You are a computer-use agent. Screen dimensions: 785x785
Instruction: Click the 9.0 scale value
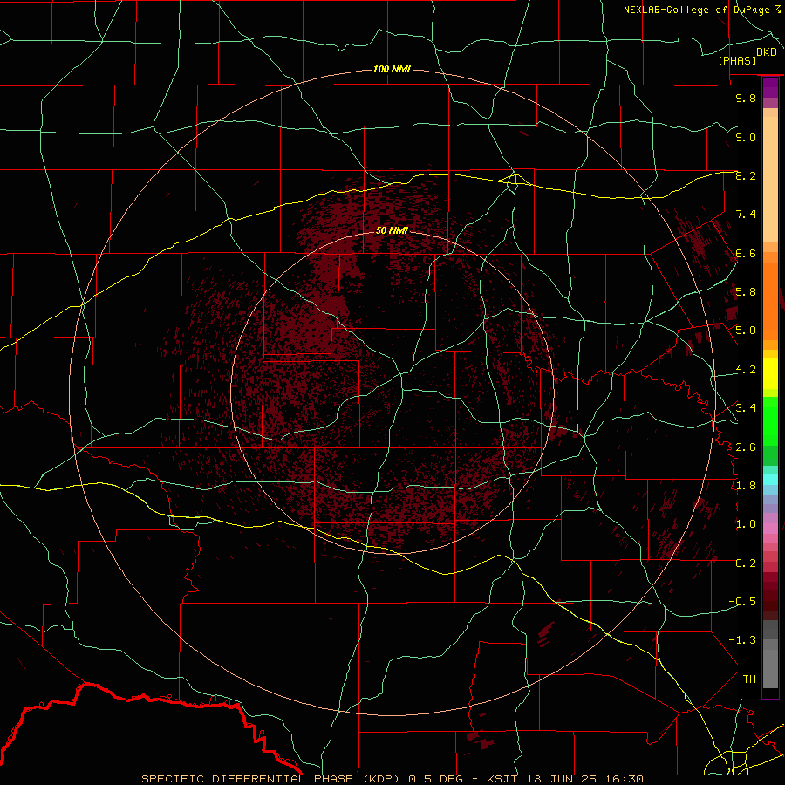point(746,137)
